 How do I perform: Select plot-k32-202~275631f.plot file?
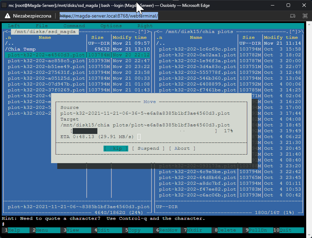coord(77,72)
